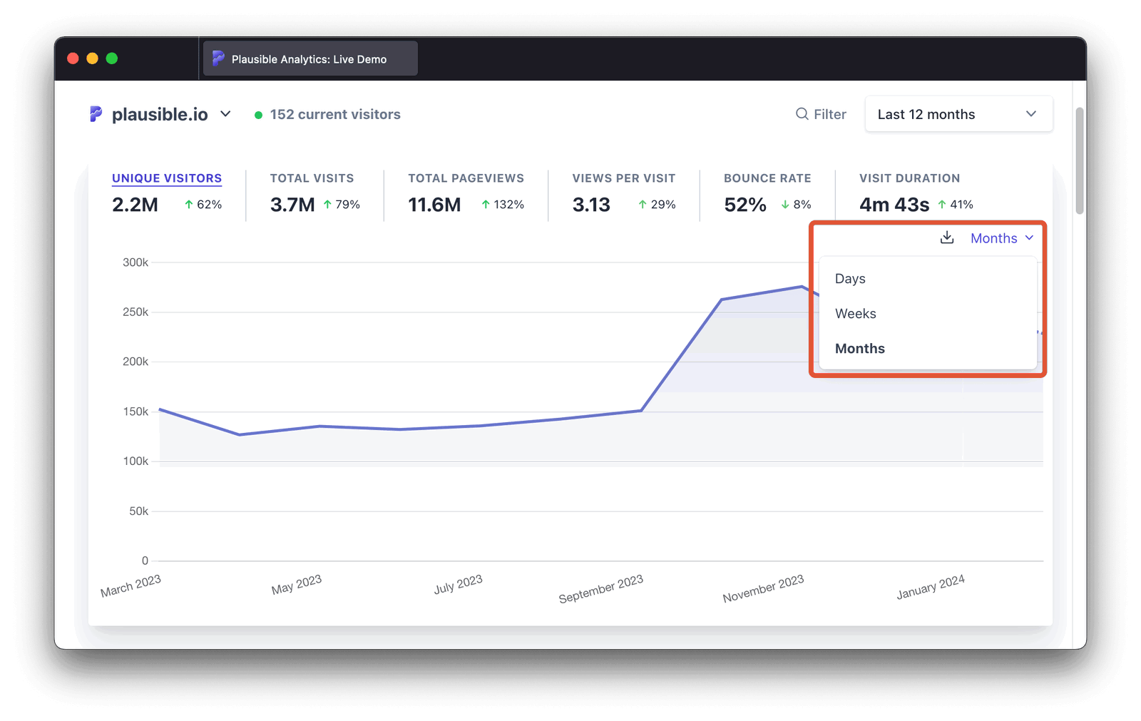Click the Filter magnifying glass icon
The height and width of the screenshot is (721, 1141).
pyautogui.click(x=802, y=114)
